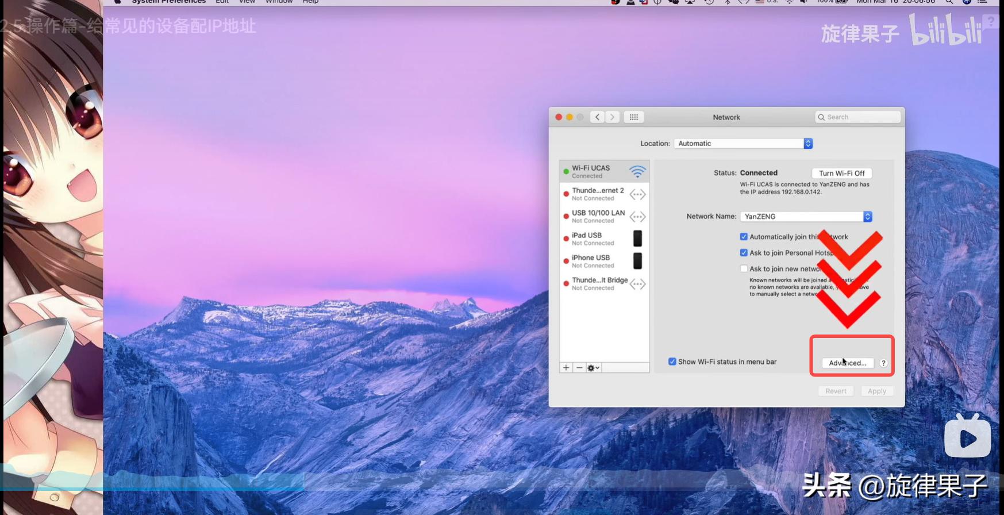Image resolution: width=1004 pixels, height=515 pixels.
Task: Show all preferences with the grid icon
Action: tap(634, 117)
